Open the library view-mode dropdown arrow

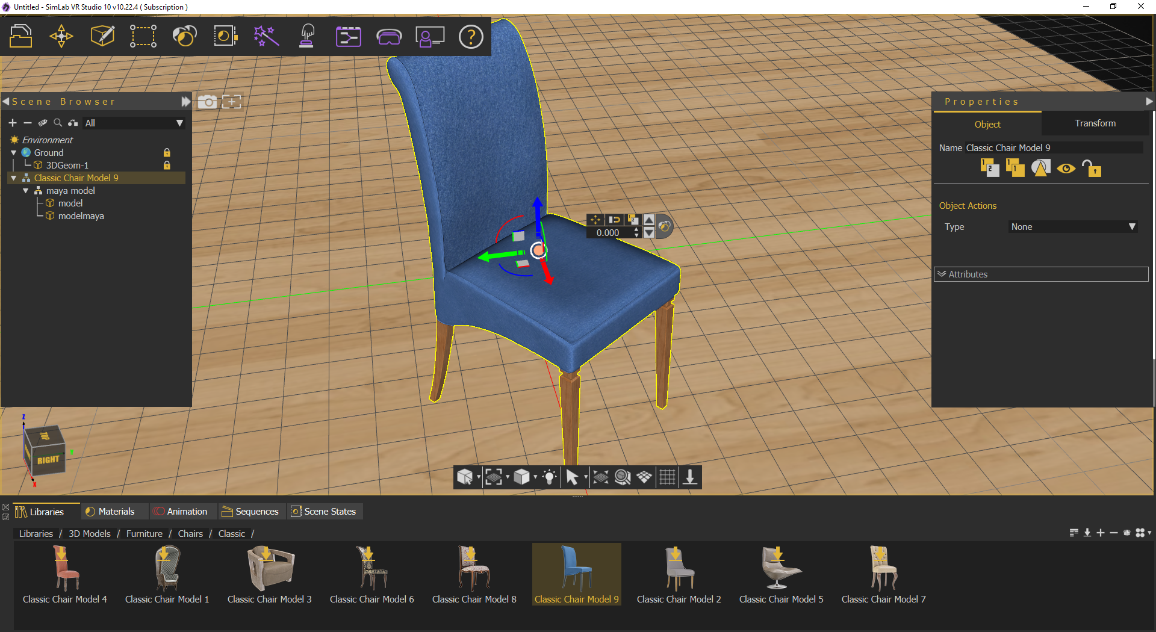click(x=1149, y=533)
